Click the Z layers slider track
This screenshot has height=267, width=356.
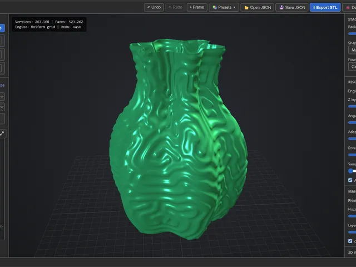coord(352,106)
